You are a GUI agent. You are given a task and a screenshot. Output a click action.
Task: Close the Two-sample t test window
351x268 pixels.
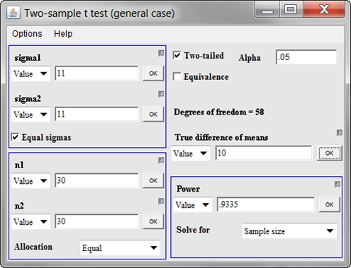pos(324,10)
